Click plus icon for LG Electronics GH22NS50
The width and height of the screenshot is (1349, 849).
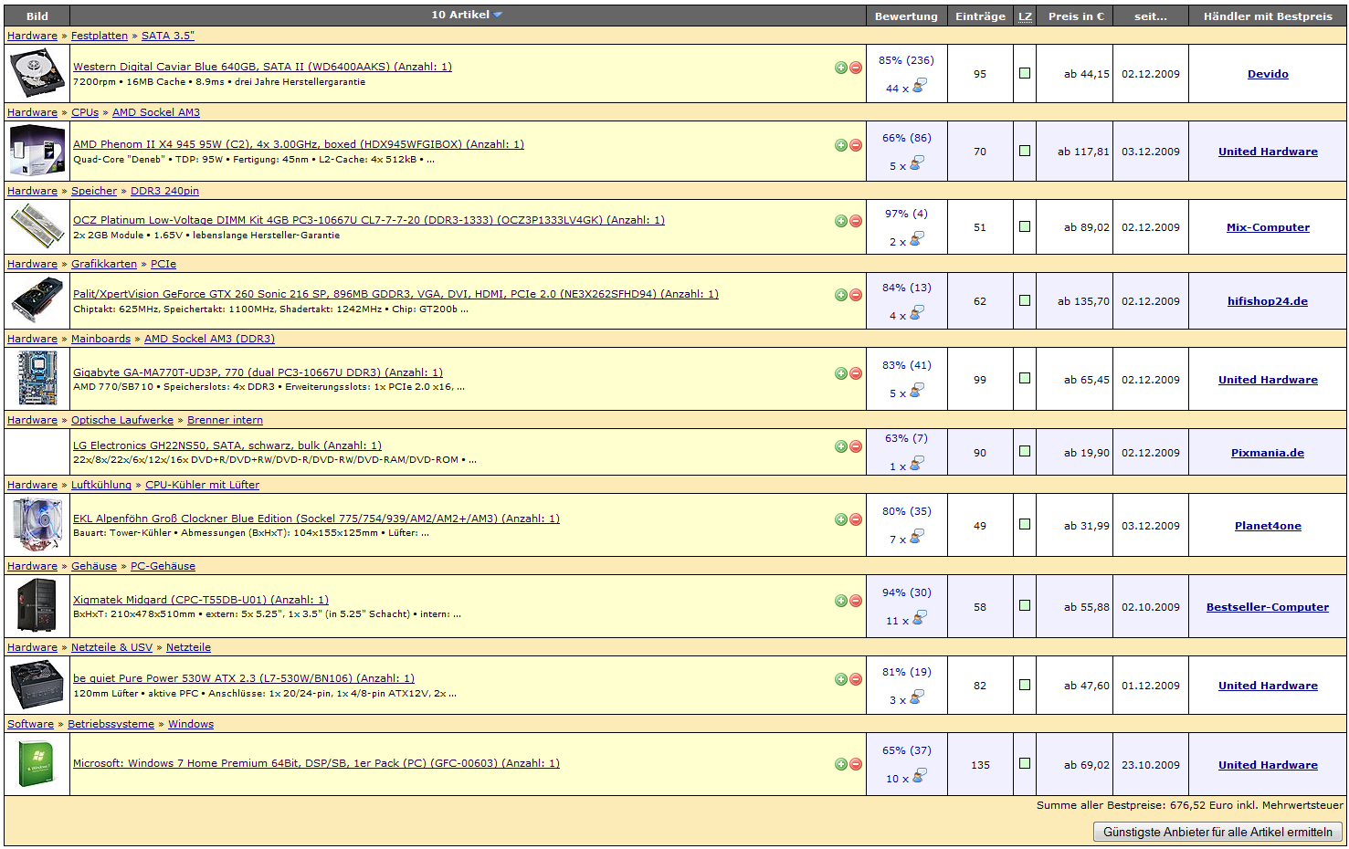pyautogui.click(x=841, y=446)
